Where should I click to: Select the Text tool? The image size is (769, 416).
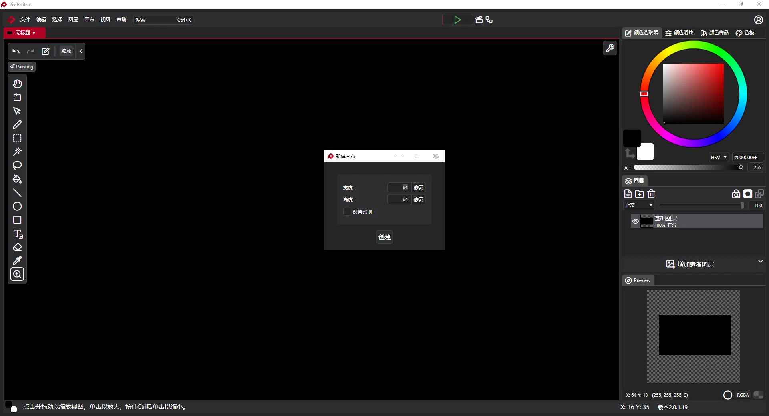click(x=18, y=234)
